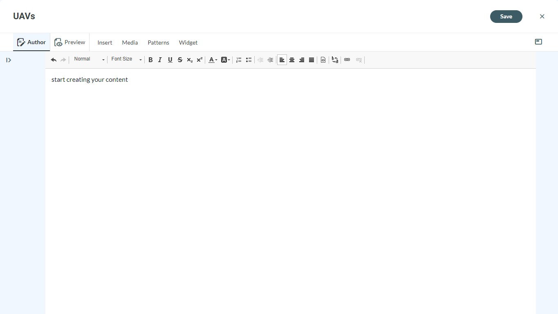Open the Normal paragraph format dropdown
This screenshot has width=558, height=314.
(89, 59)
